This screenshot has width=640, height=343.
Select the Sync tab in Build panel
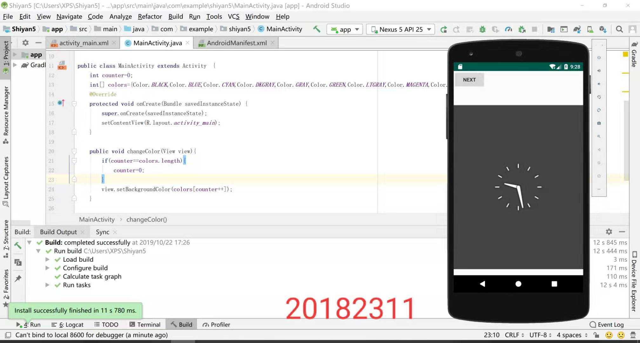pos(103,232)
